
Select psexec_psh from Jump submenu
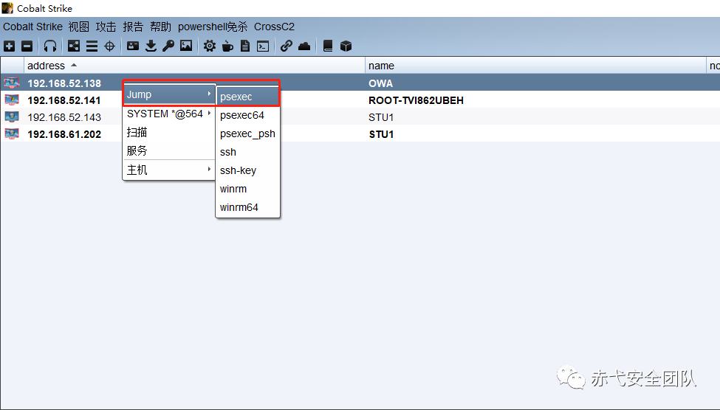[247, 133]
